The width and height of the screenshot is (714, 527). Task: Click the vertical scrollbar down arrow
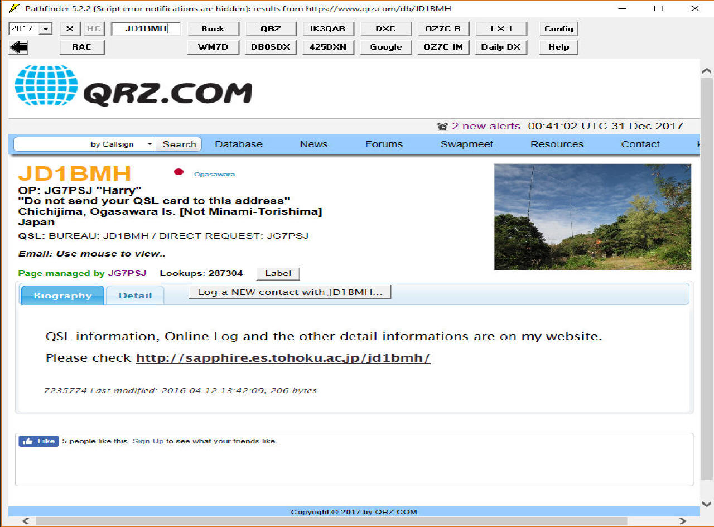(x=707, y=505)
